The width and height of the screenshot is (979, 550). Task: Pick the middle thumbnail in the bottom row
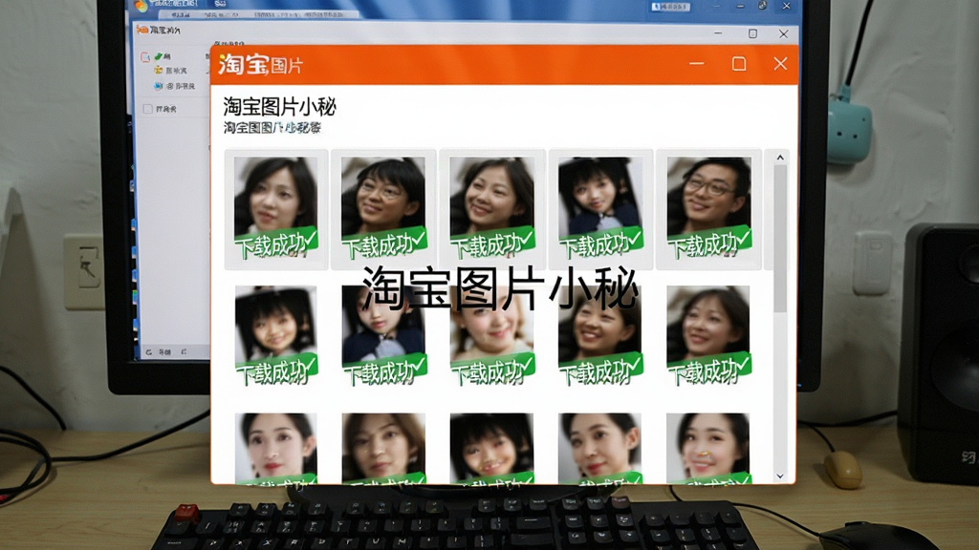[x=492, y=448]
